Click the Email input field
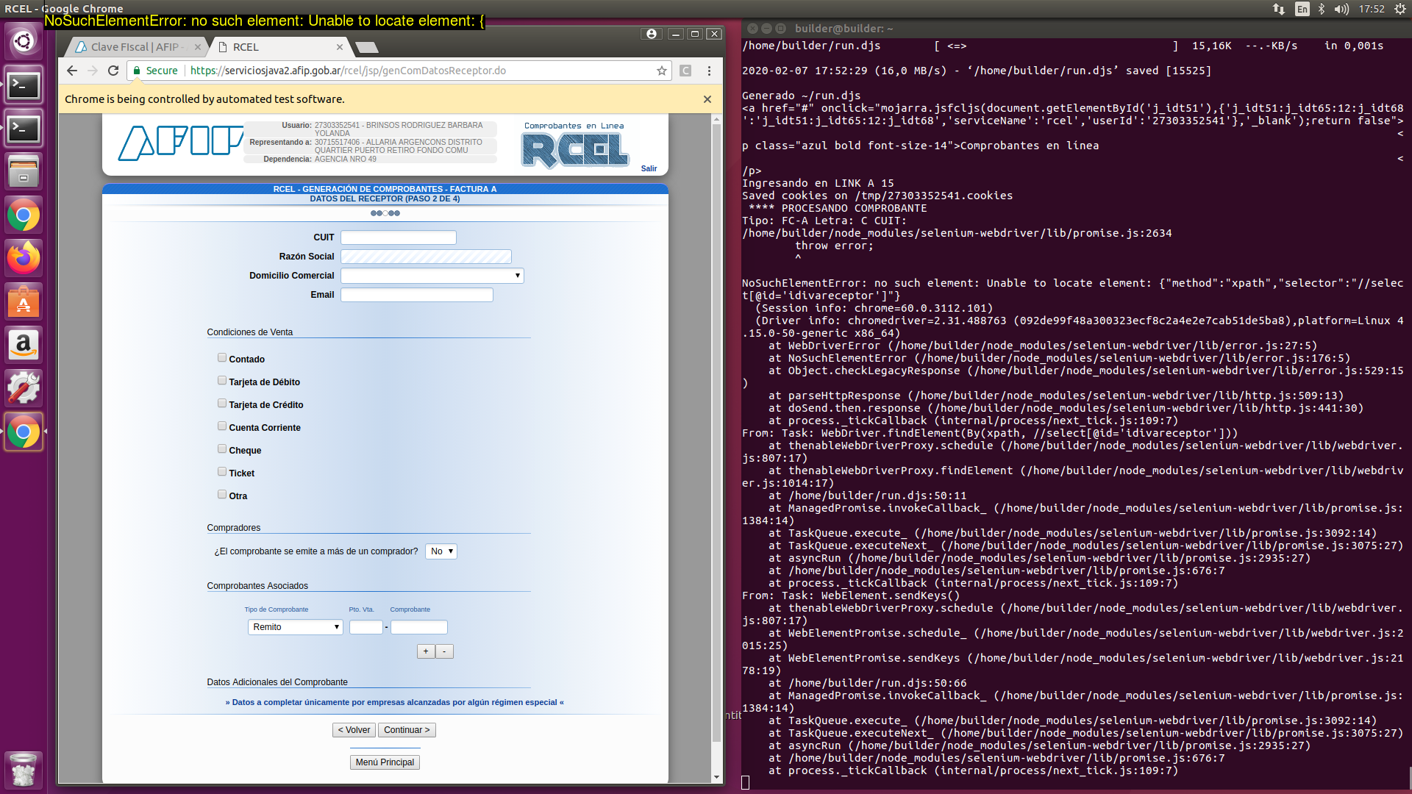1412x794 pixels. [x=416, y=295]
